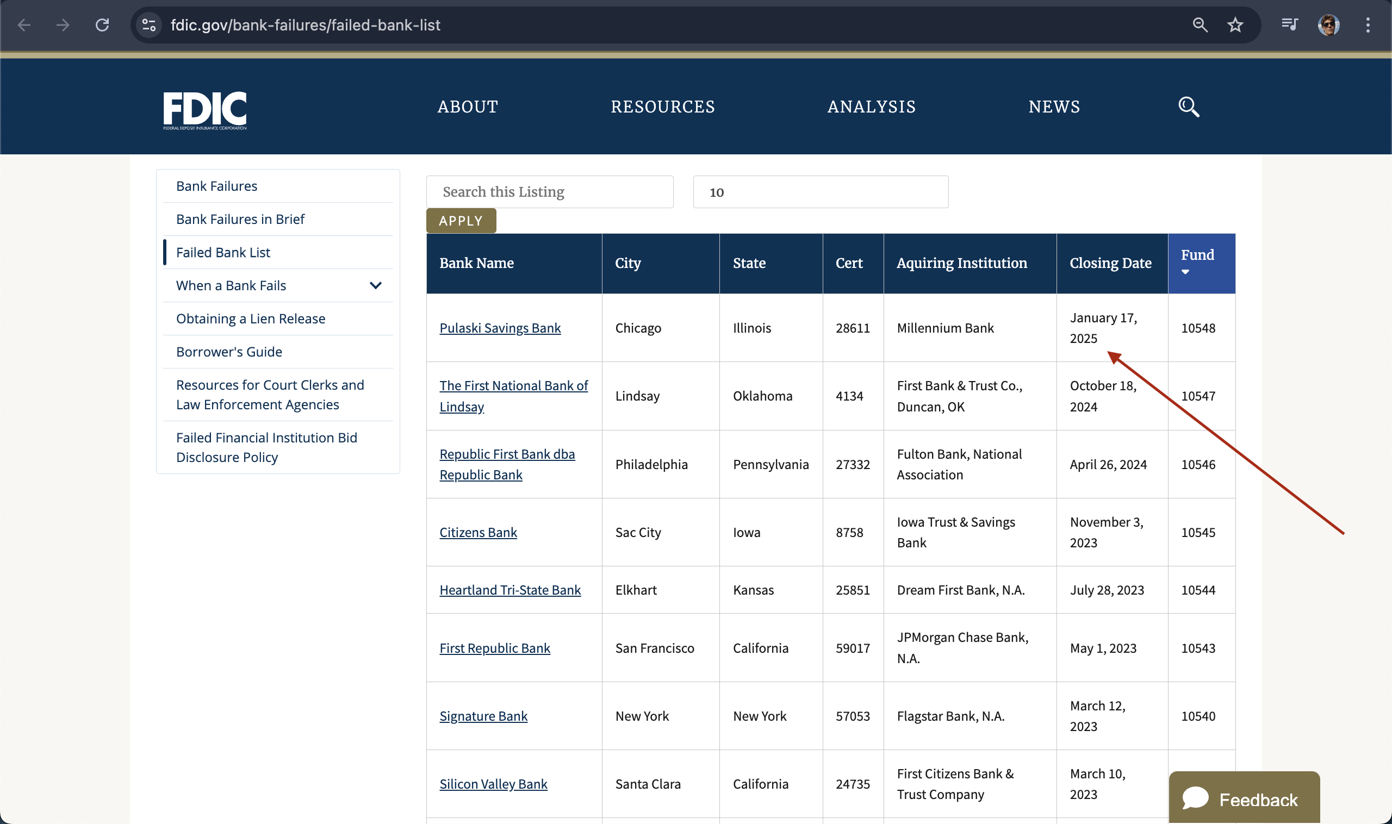
Task: Open Resources for Court Clerks link
Action: [270, 395]
